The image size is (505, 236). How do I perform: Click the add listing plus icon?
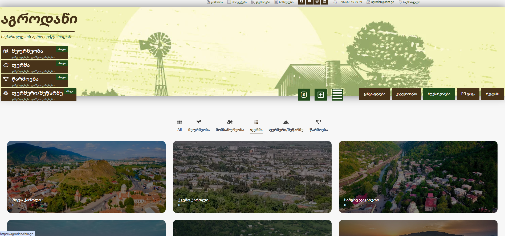pos(320,94)
